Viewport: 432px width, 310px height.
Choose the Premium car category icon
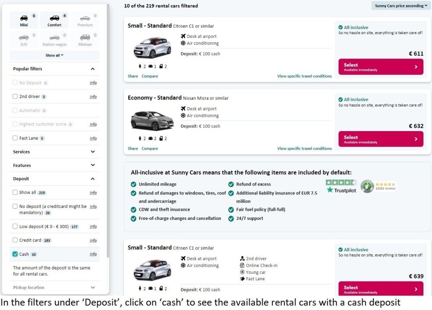[85, 19]
